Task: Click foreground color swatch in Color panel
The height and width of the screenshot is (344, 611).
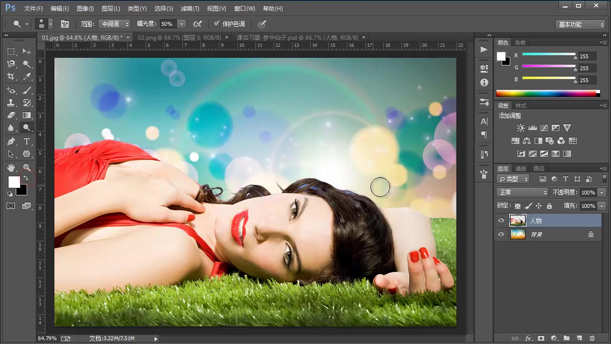Action: click(x=501, y=56)
